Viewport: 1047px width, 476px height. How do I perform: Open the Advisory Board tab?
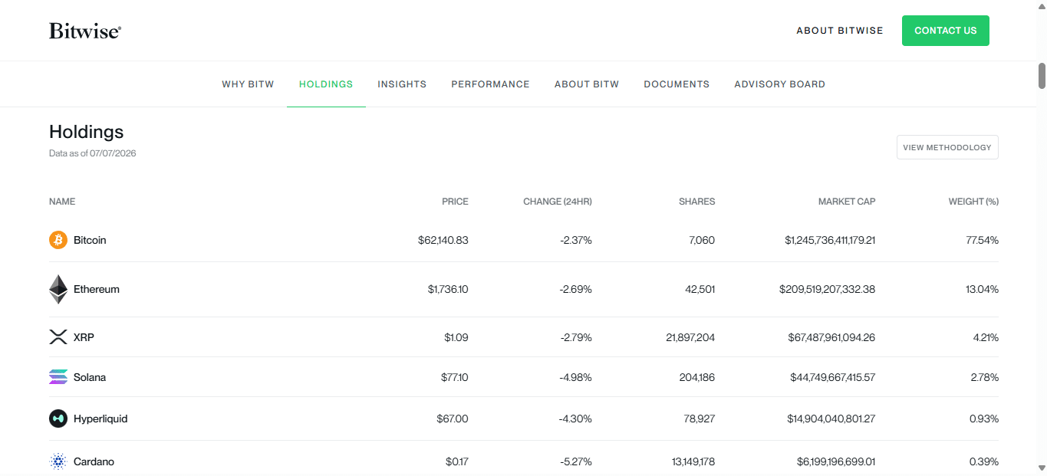[x=779, y=84]
